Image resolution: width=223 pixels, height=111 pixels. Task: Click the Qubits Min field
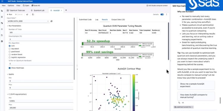pos(41,81)
